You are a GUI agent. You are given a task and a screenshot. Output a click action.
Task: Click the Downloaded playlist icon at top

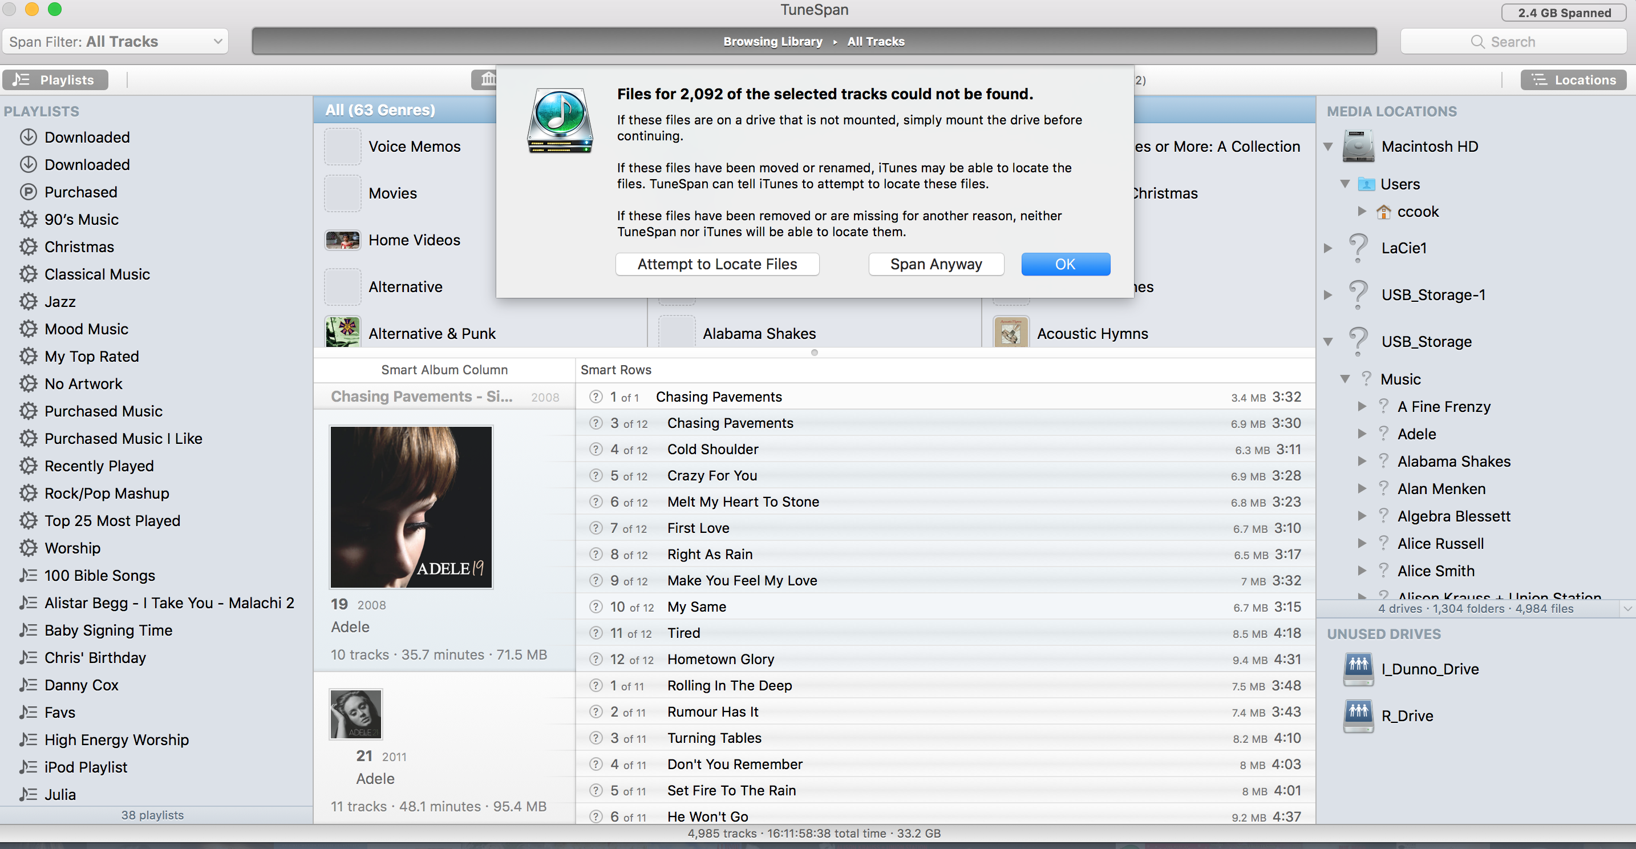[28, 137]
